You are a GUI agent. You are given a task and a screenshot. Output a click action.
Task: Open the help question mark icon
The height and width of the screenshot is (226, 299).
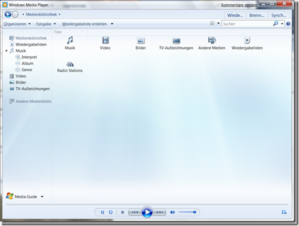coord(288,24)
